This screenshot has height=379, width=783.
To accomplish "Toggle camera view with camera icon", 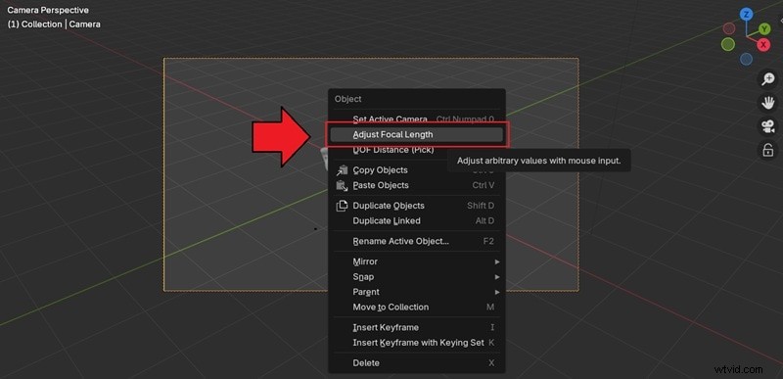I will coord(767,126).
